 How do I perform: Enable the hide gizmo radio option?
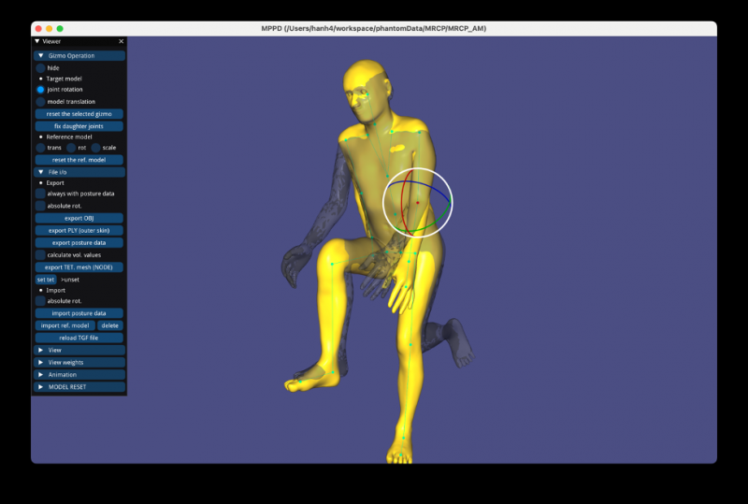tap(40, 68)
